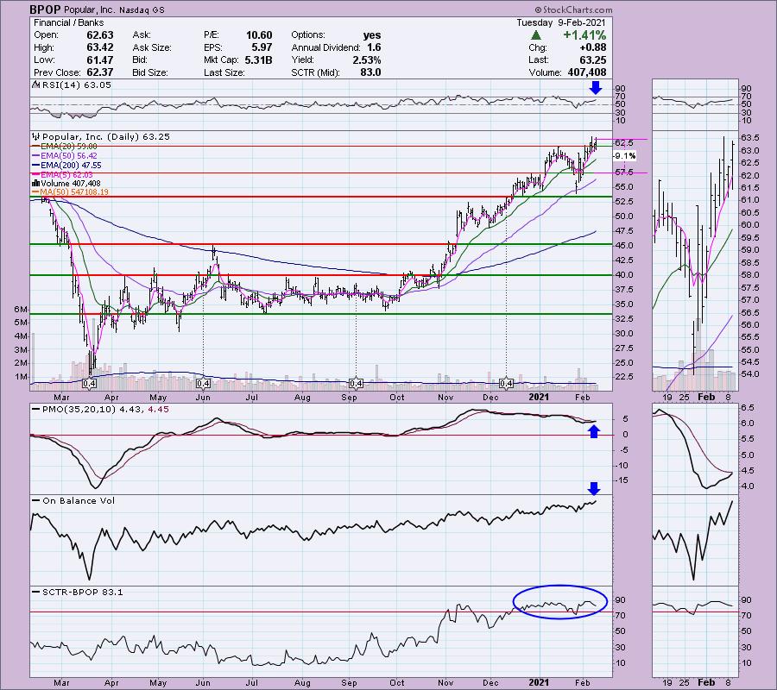
Task: Click the 'Ask Size:' label
Action: coord(152,47)
